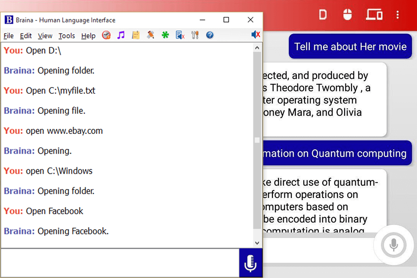
Task: Minimize the Braina window
Action: (202, 20)
